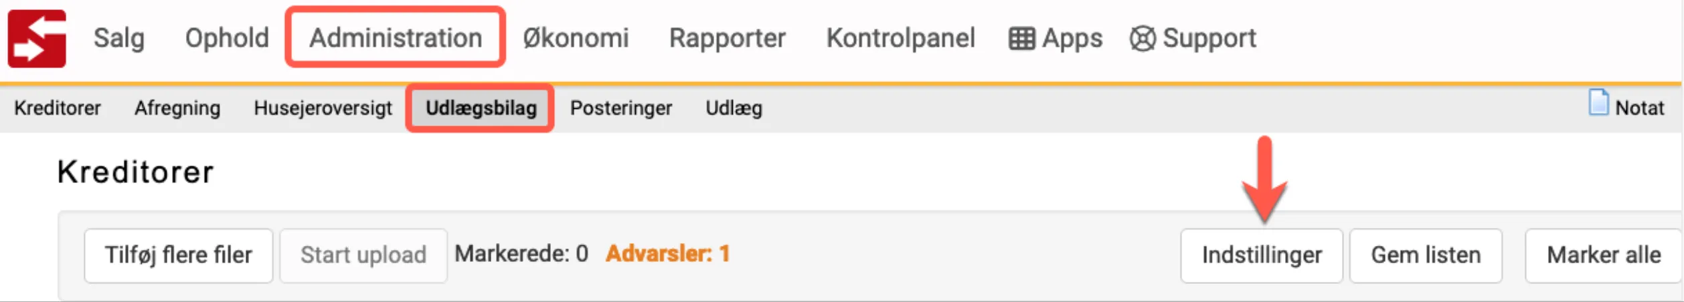Screen dimensions: 1684x302
Task: Open the Ophold menu
Action: [227, 38]
